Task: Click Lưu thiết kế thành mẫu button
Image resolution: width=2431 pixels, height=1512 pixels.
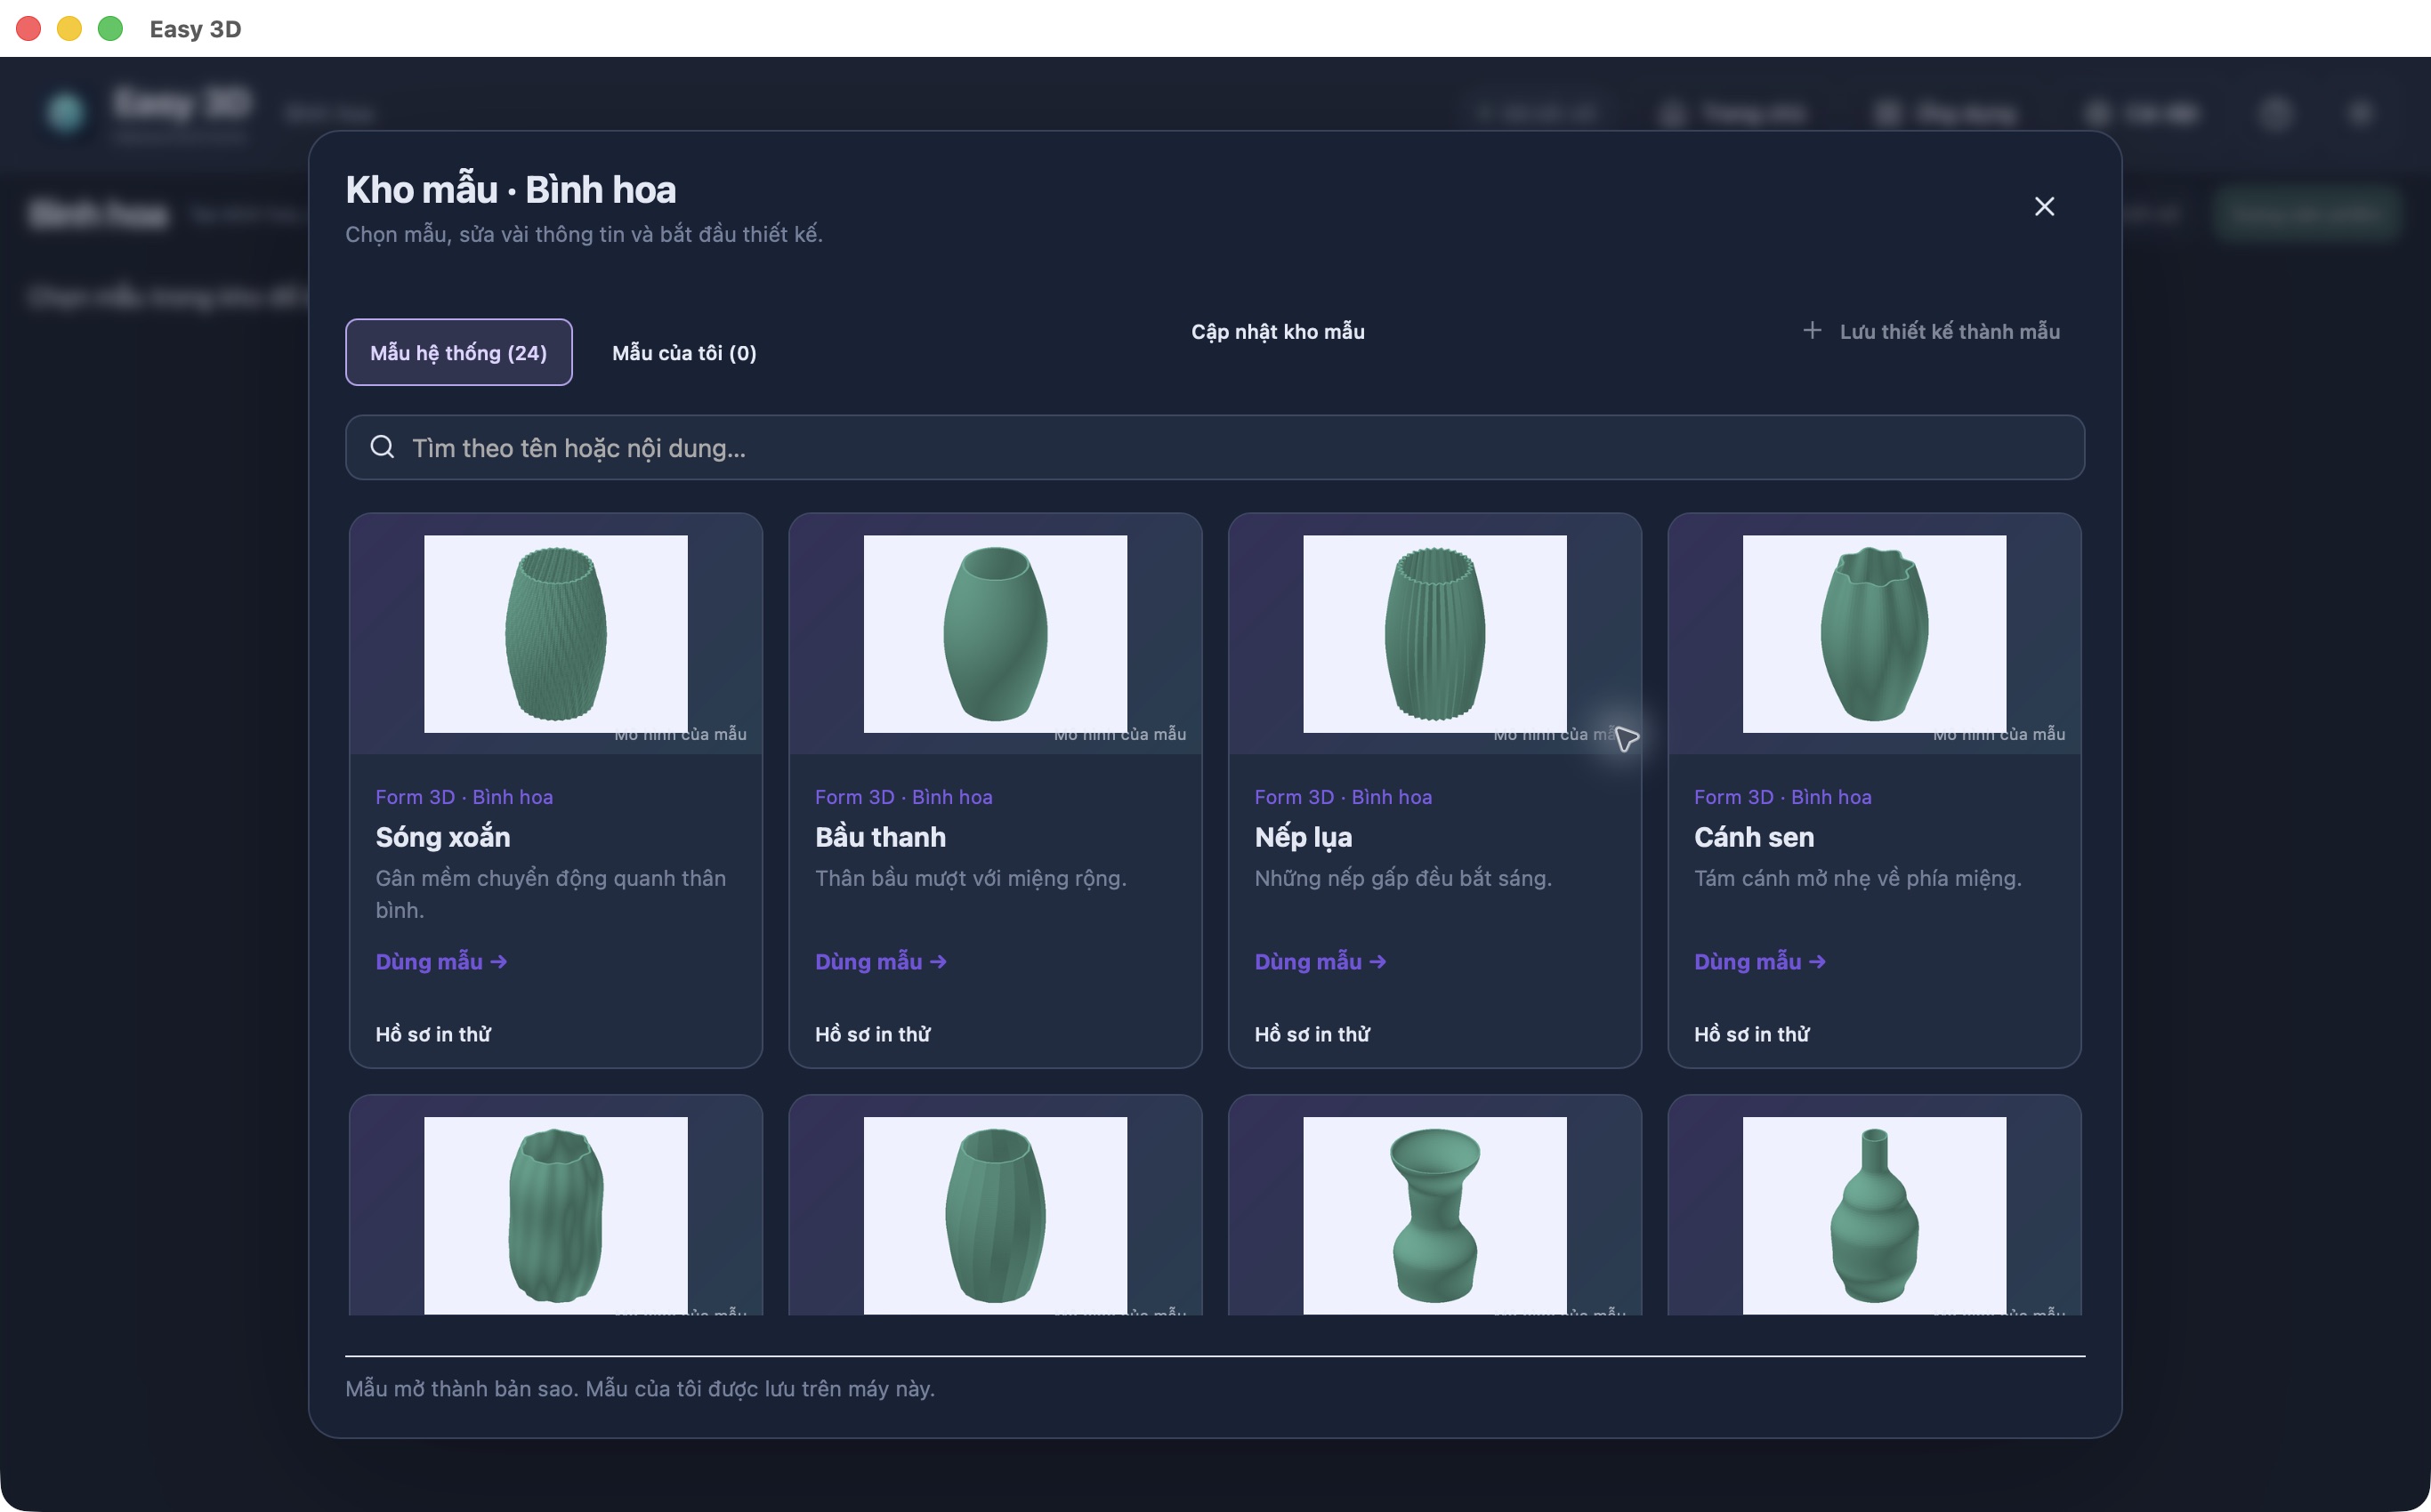Action: [1931, 331]
